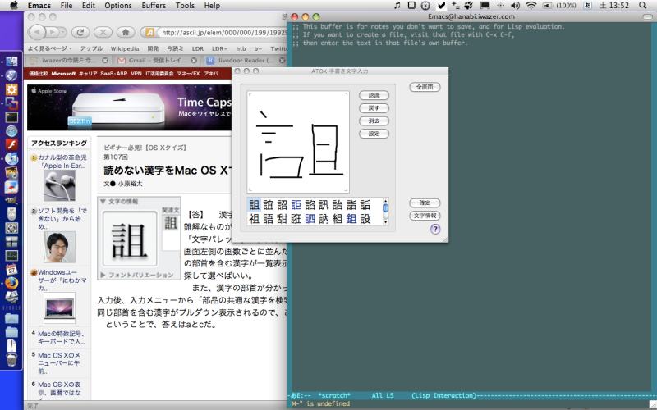Click the Wikipedia bookmark

(x=125, y=48)
